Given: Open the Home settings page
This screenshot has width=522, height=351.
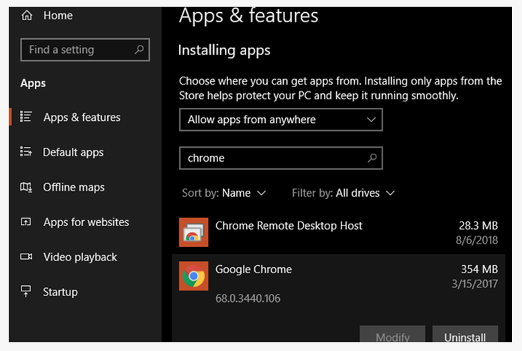Looking at the screenshot, I should click(58, 15).
